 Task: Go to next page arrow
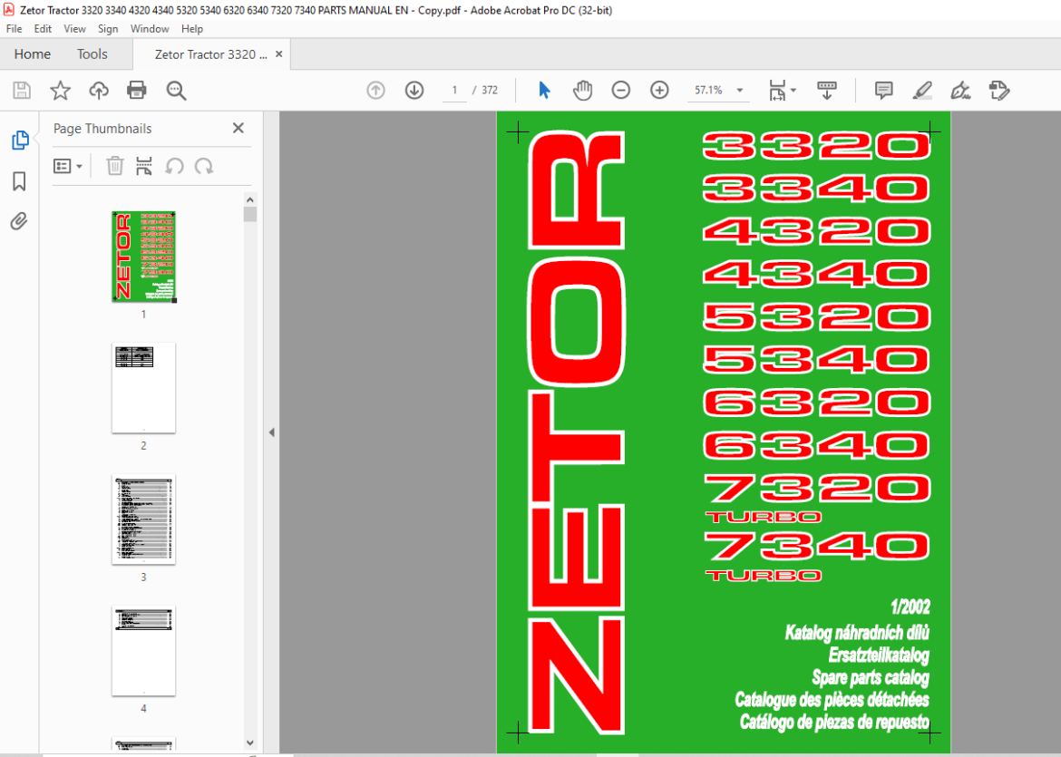coord(414,90)
